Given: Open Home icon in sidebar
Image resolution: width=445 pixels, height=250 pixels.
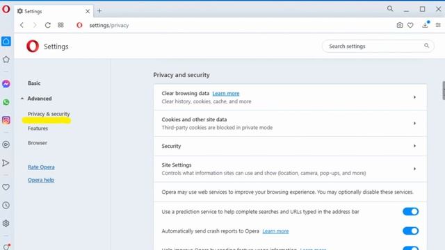Looking at the screenshot, I should [6, 42].
